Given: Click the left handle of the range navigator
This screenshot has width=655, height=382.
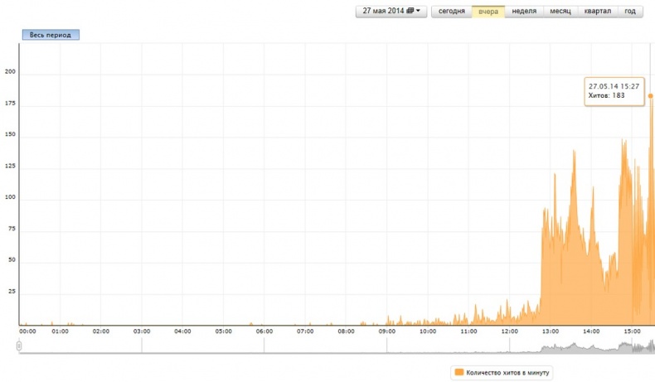Looking at the screenshot, I should [19, 346].
